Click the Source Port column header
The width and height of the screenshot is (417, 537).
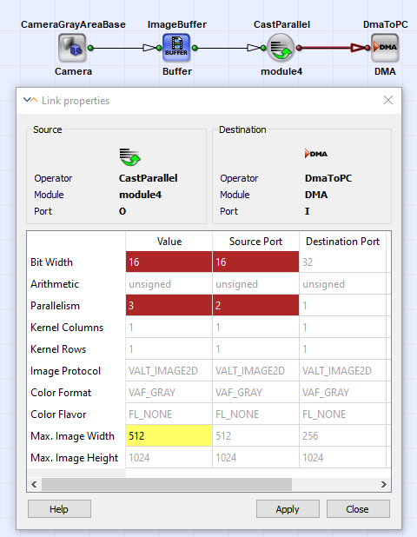point(255,242)
